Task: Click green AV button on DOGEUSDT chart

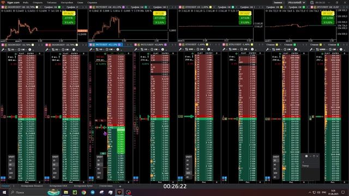Action: (x=69, y=18)
